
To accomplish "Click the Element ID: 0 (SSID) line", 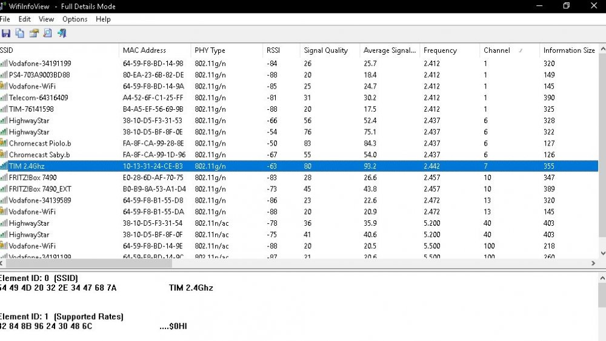I will 39,278.
